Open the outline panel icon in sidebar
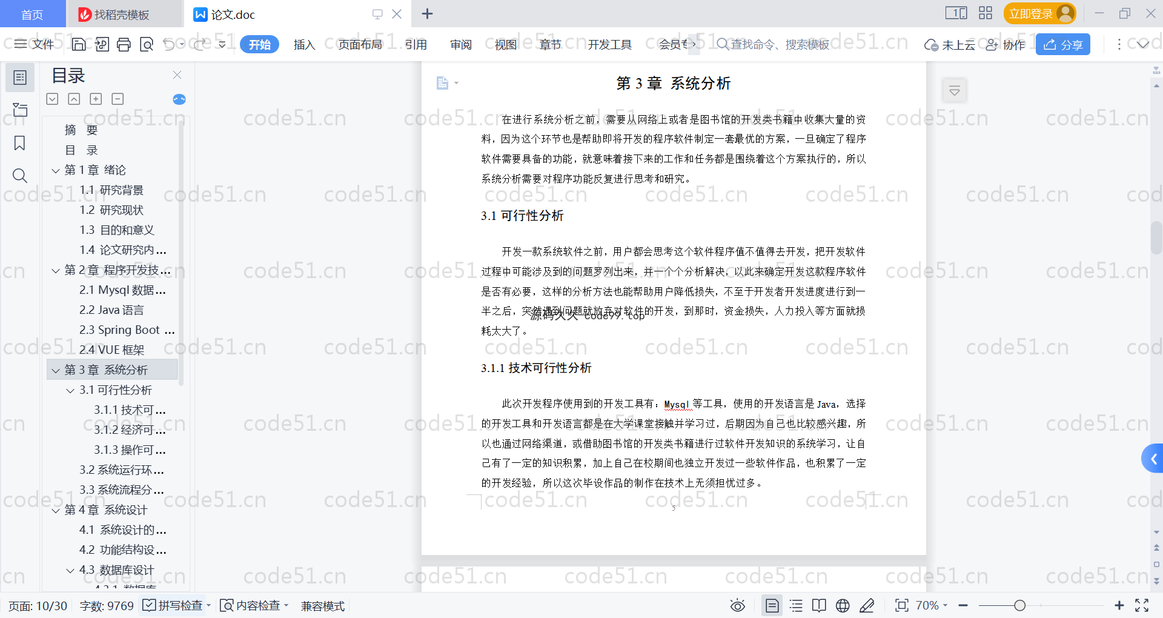The height and width of the screenshot is (618, 1163). coord(20,78)
